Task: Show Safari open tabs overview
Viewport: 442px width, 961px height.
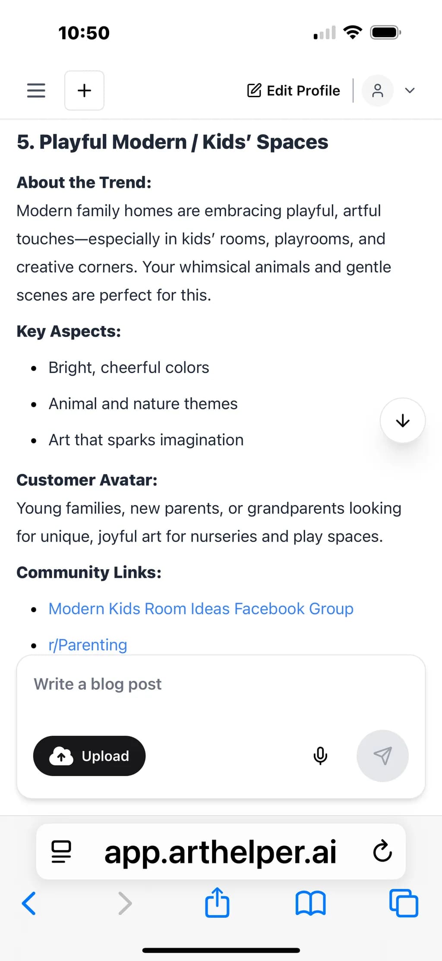Action: pyautogui.click(x=404, y=903)
